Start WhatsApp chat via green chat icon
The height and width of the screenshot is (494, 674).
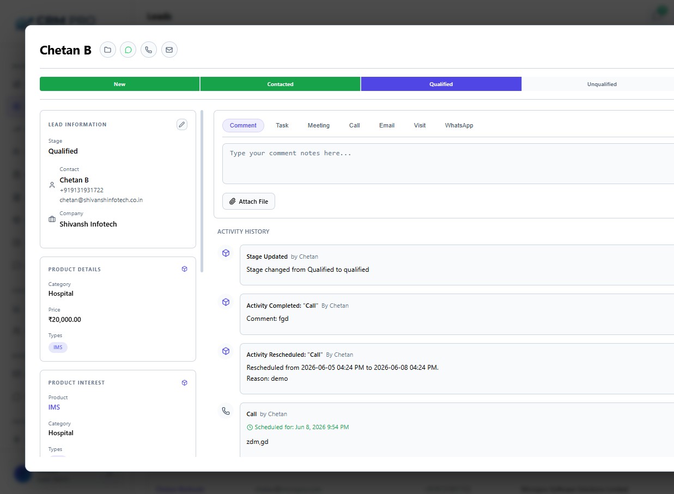[x=128, y=50]
